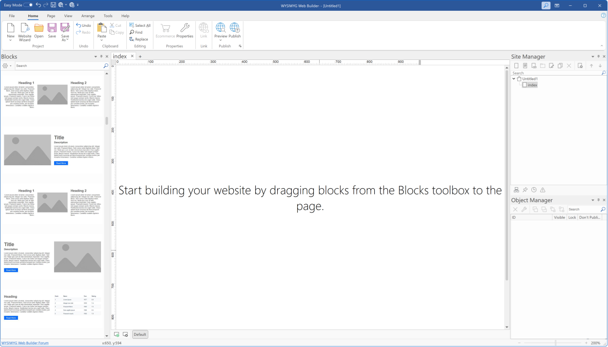Open page Properties wrench icon
The image size is (608, 347).
pos(184,28)
